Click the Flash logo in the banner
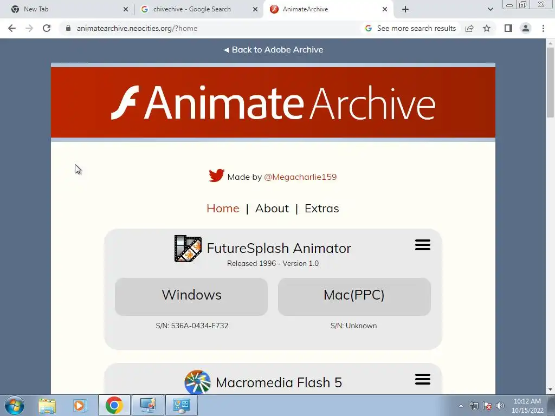This screenshot has height=416, width=555. point(125,102)
